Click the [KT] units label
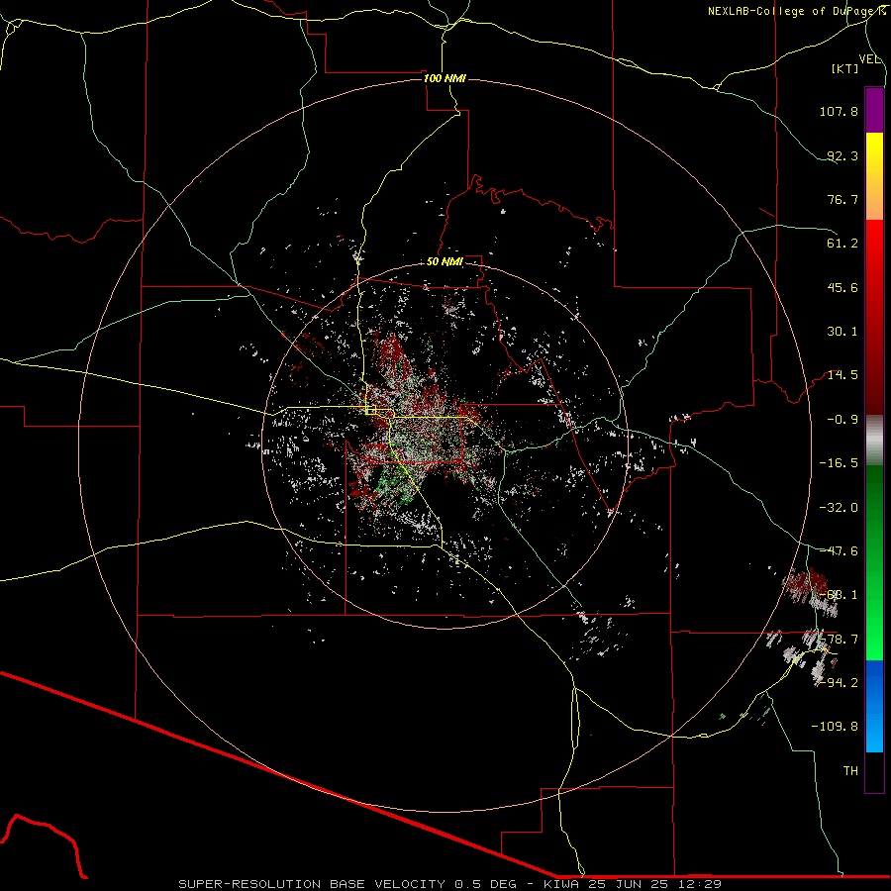 pos(845,68)
